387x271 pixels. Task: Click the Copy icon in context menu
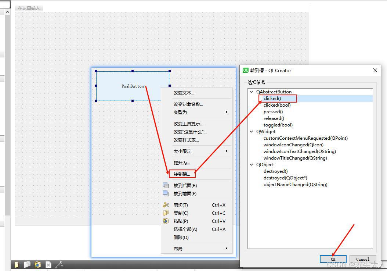(x=166, y=213)
